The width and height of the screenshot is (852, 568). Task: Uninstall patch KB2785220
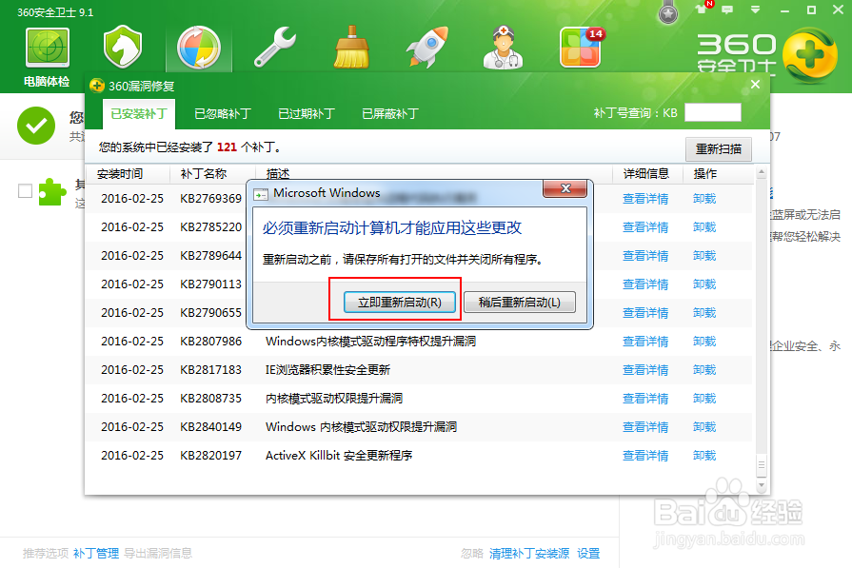(x=704, y=227)
